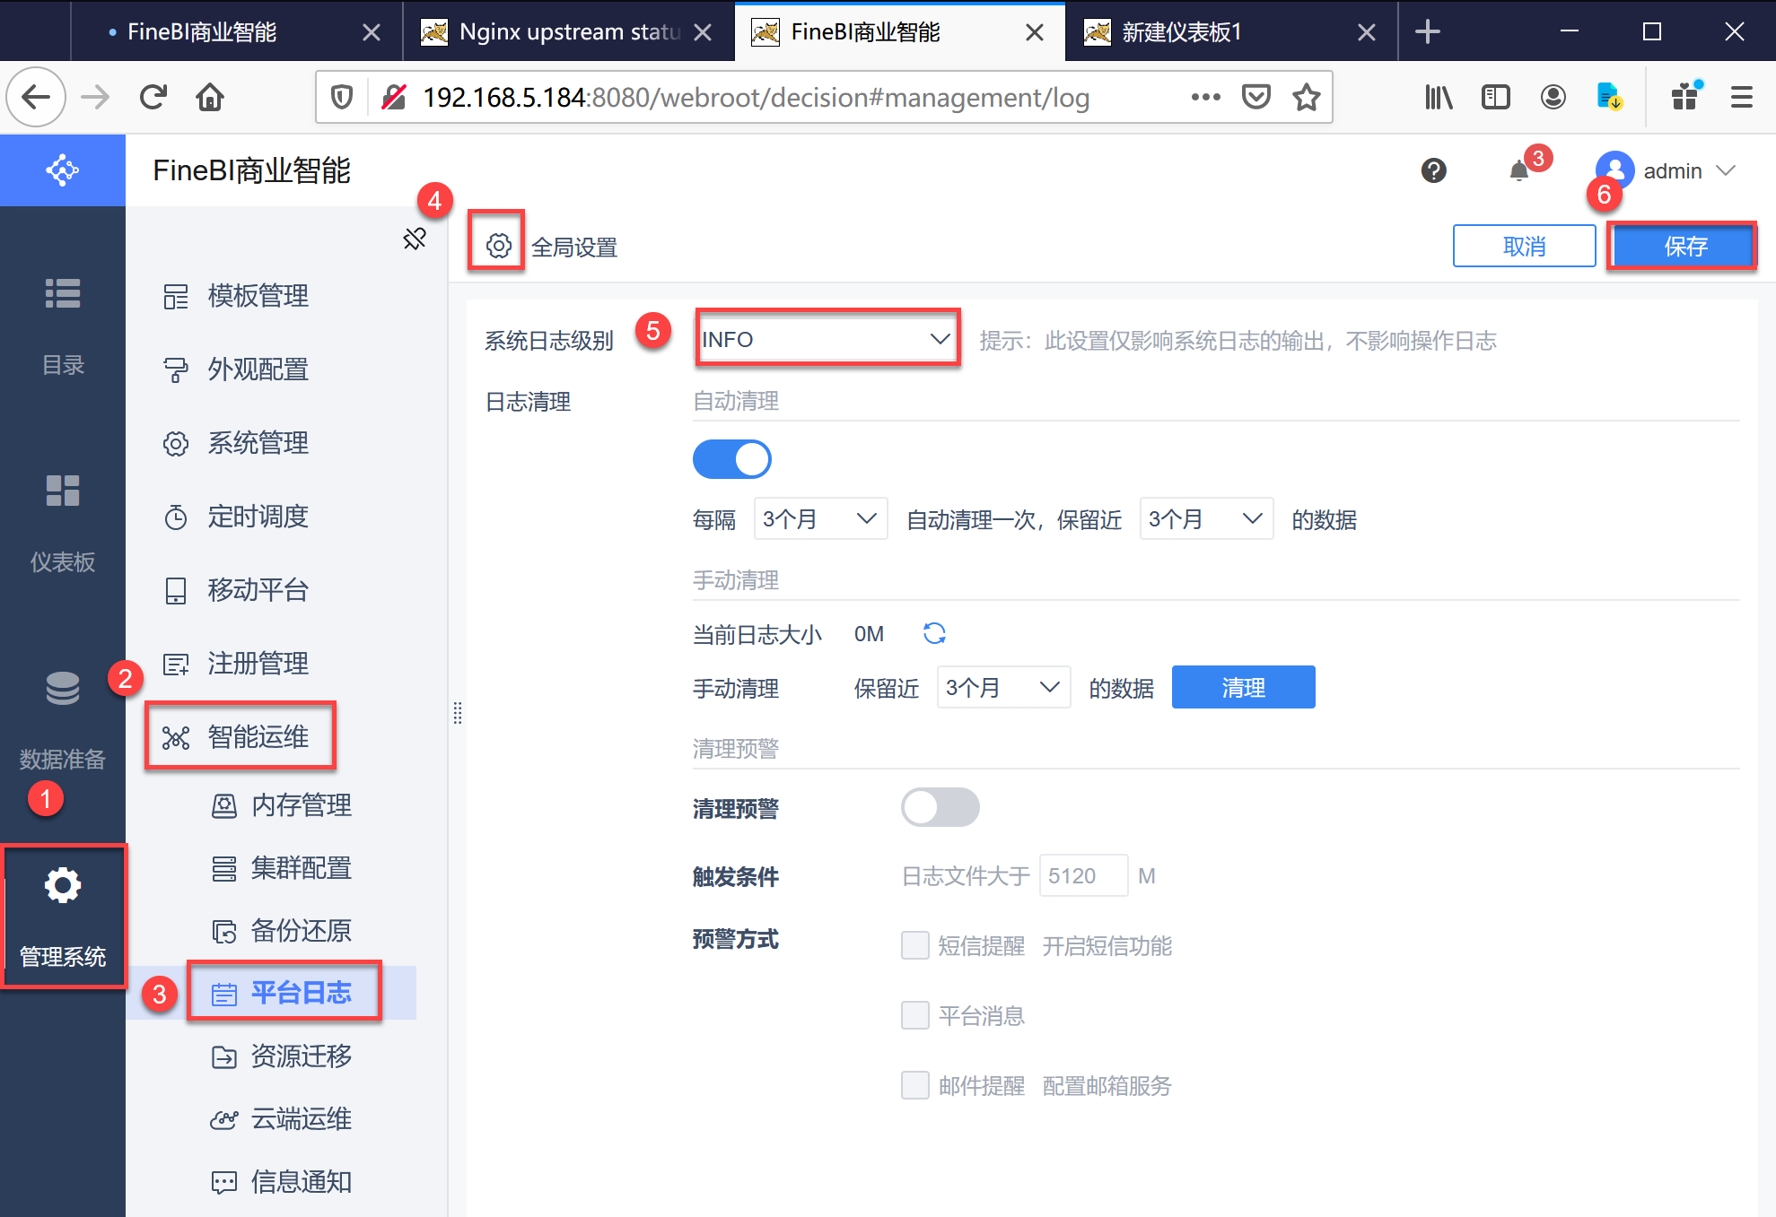Click the 5120 log file size field
Viewport: 1776px width, 1217px height.
[1082, 875]
